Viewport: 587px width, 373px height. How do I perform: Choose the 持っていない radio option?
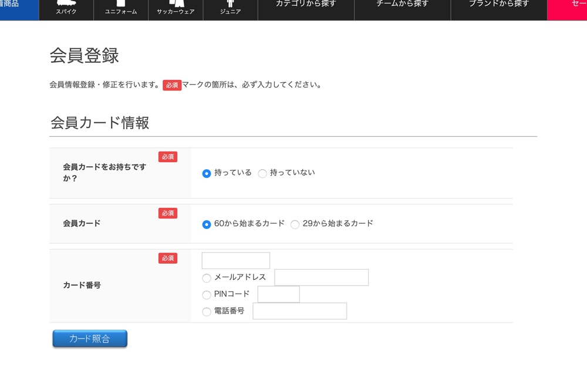click(x=262, y=173)
